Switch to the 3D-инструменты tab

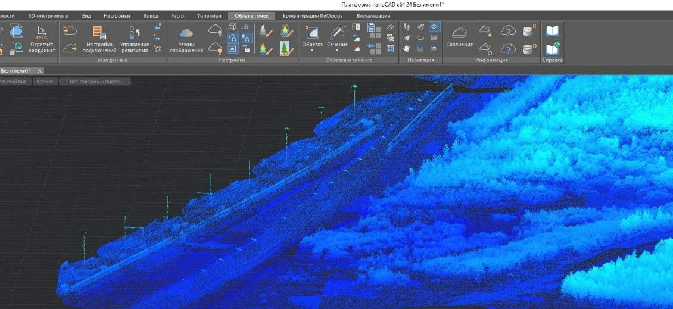tap(48, 16)
